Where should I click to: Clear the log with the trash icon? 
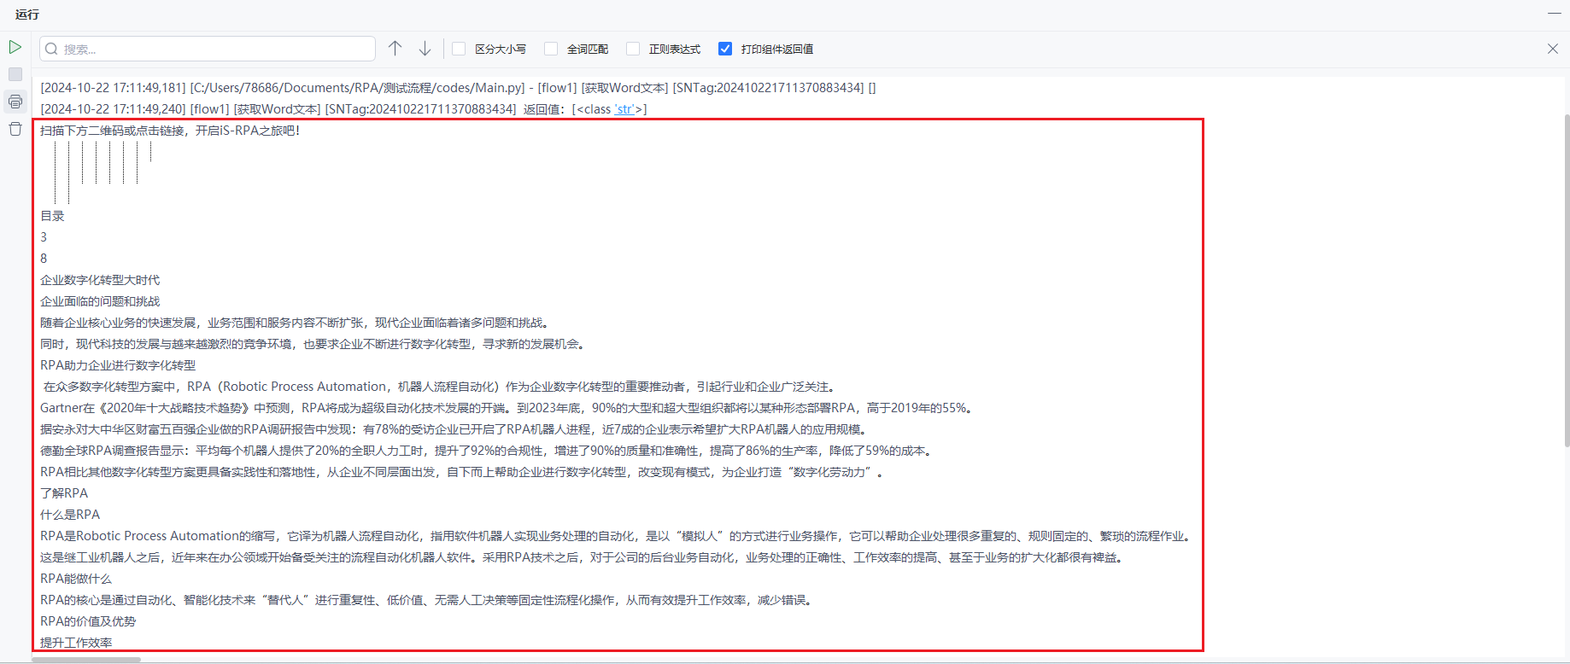(15, 129)
